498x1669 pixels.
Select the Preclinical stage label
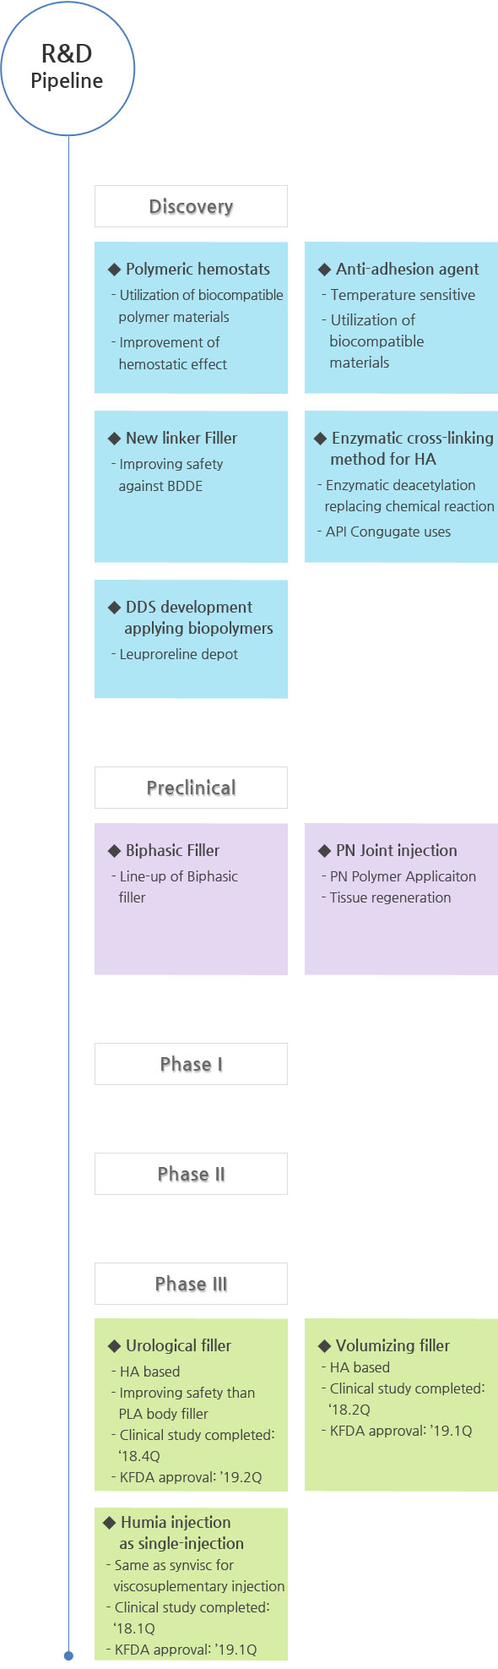coord(191,788)
